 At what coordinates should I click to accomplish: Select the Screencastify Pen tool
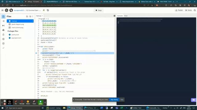(x=16, y=102)
